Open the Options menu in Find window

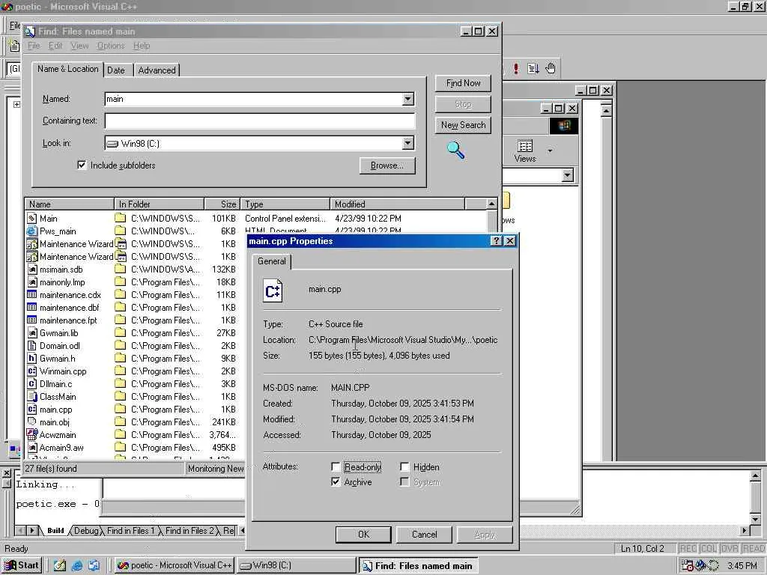coord(111,46)
